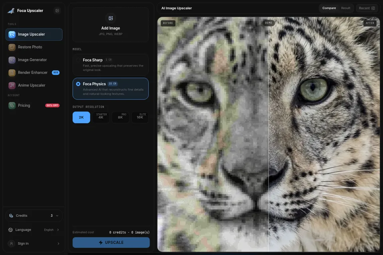Click the Sign in user icon
This screenshot has width=383, height=255.
pos(11,243)
